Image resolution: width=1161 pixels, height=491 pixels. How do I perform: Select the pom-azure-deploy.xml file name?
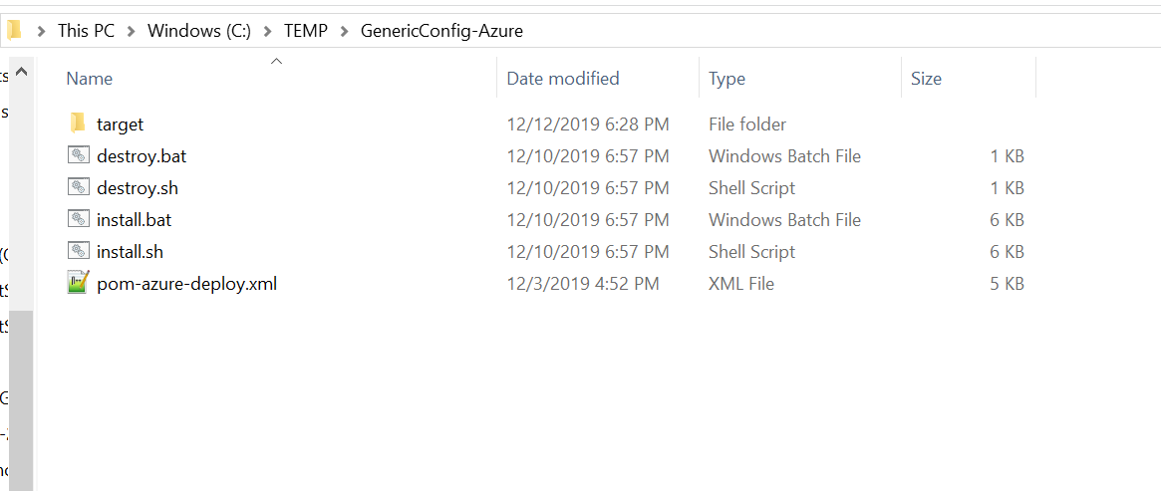coord(186,284)
